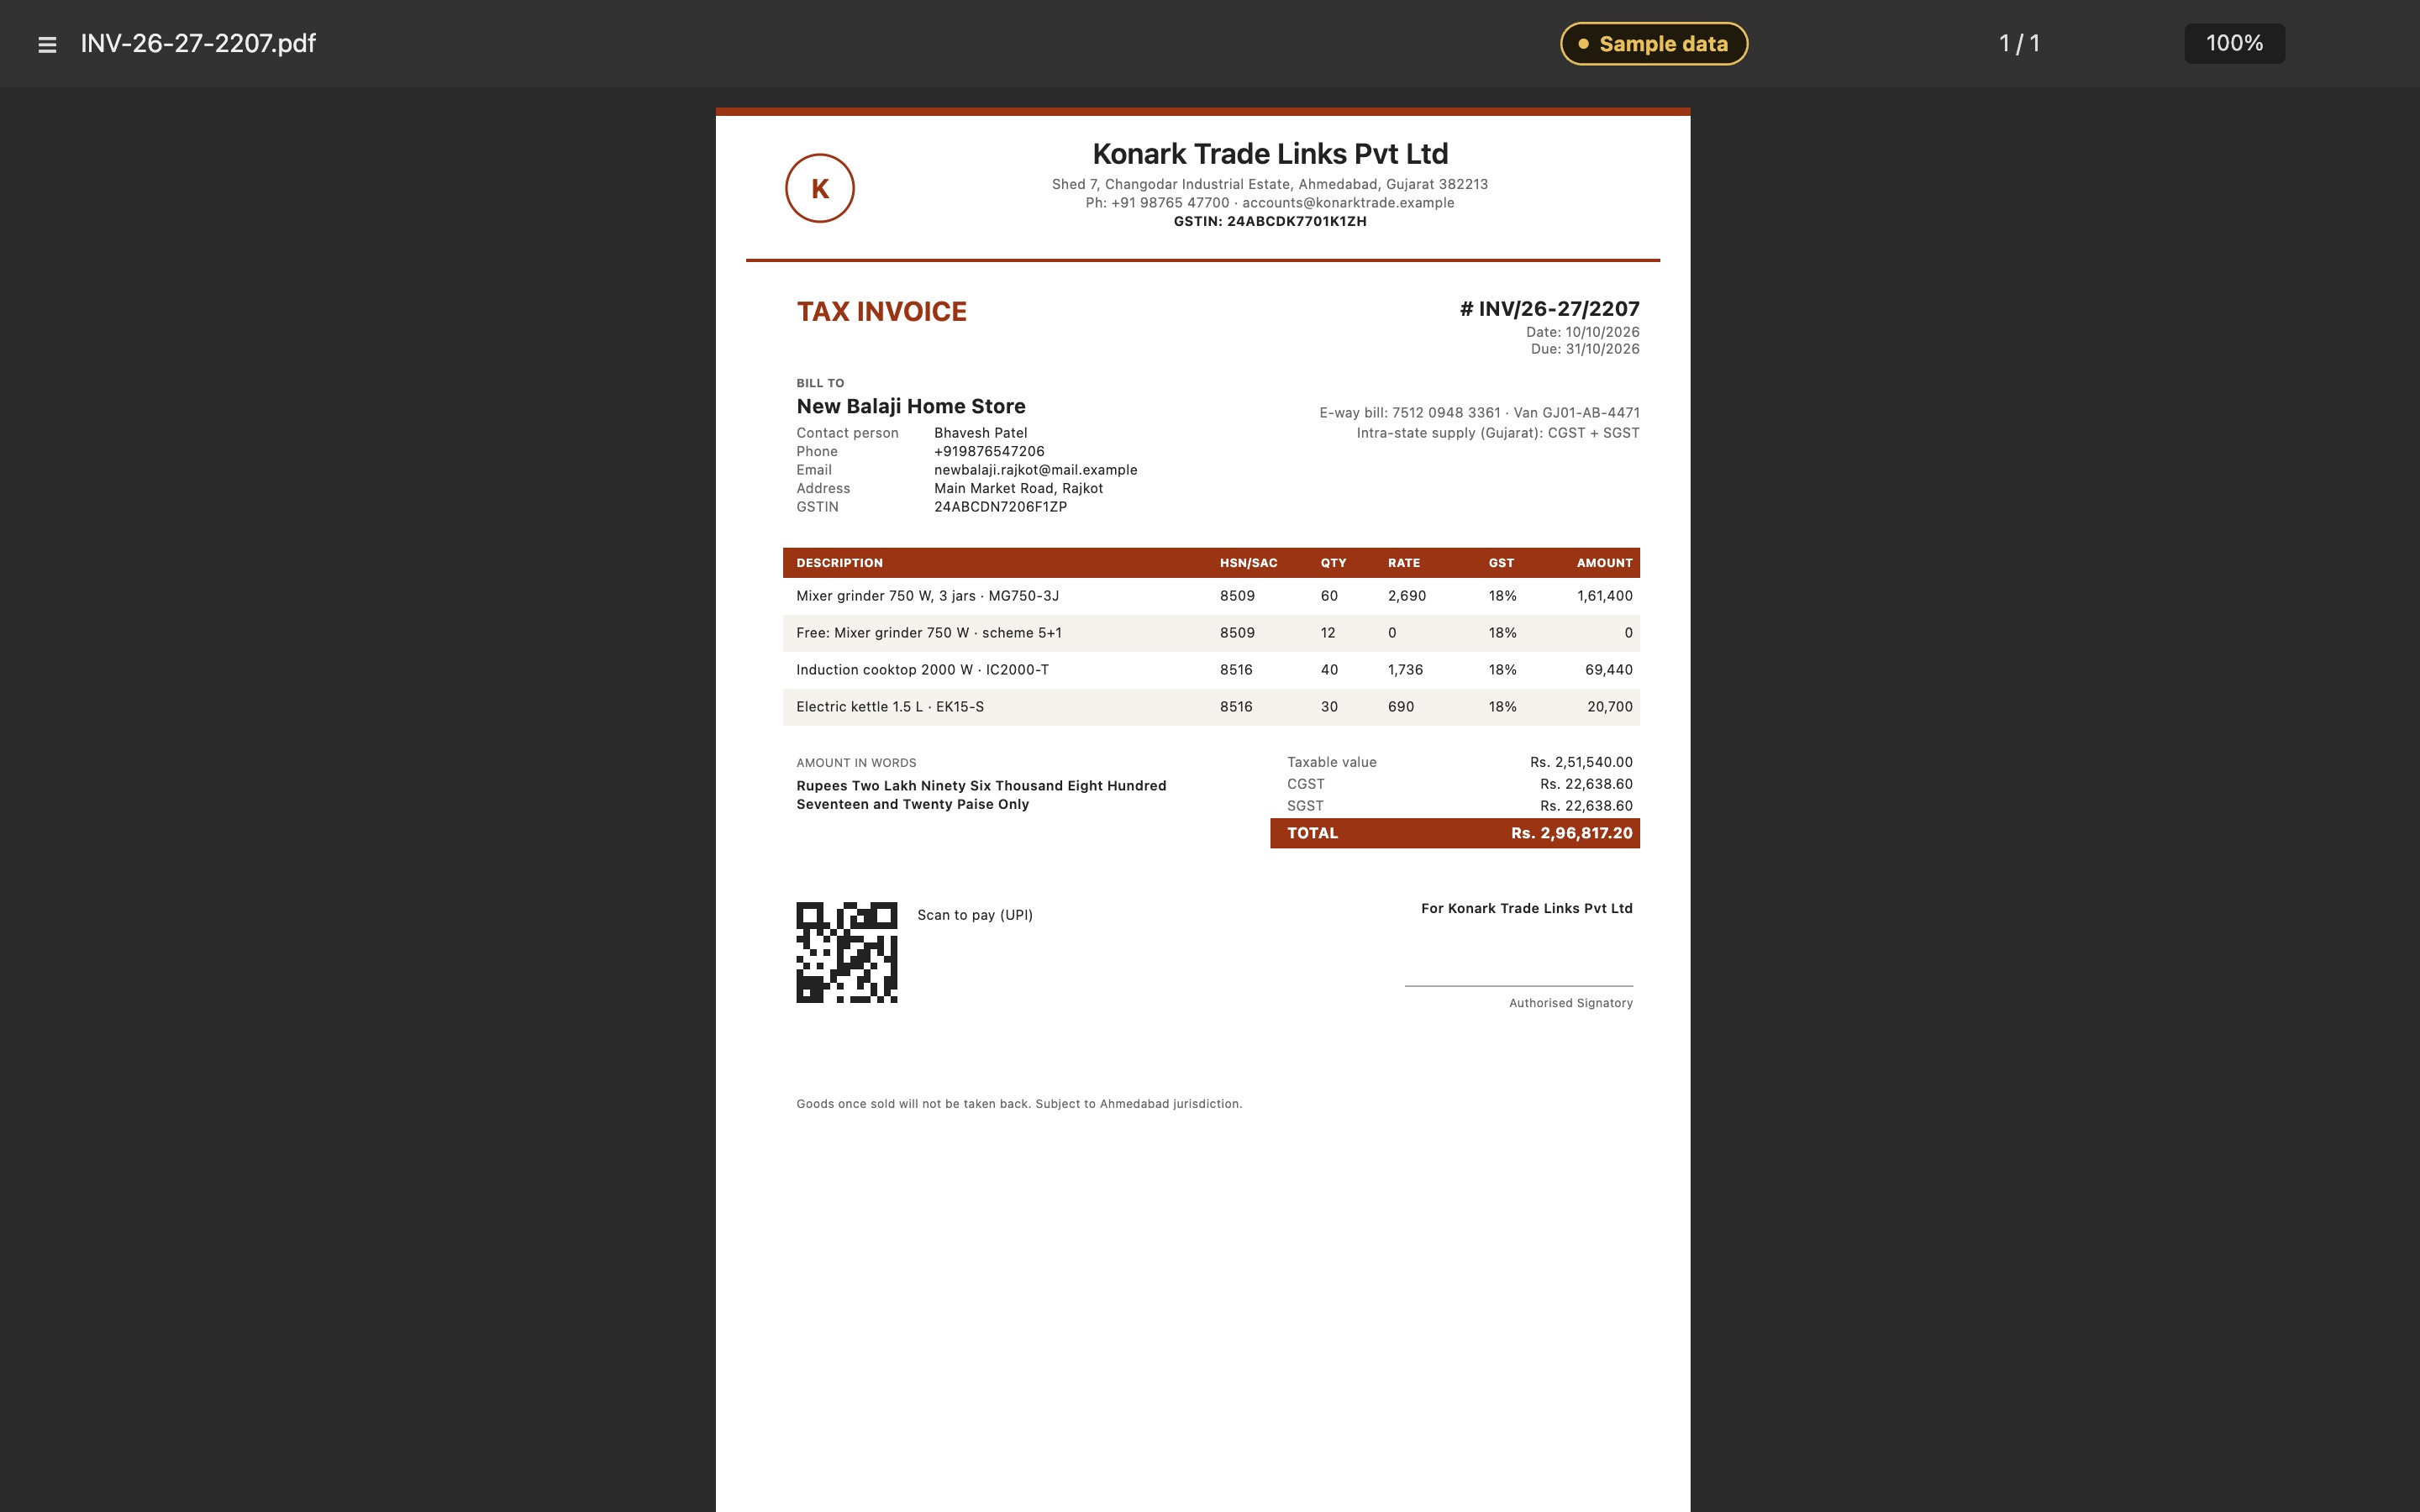2420x1512 pixels.
Task: Click the GST column header
Action: click(1501, 563)
